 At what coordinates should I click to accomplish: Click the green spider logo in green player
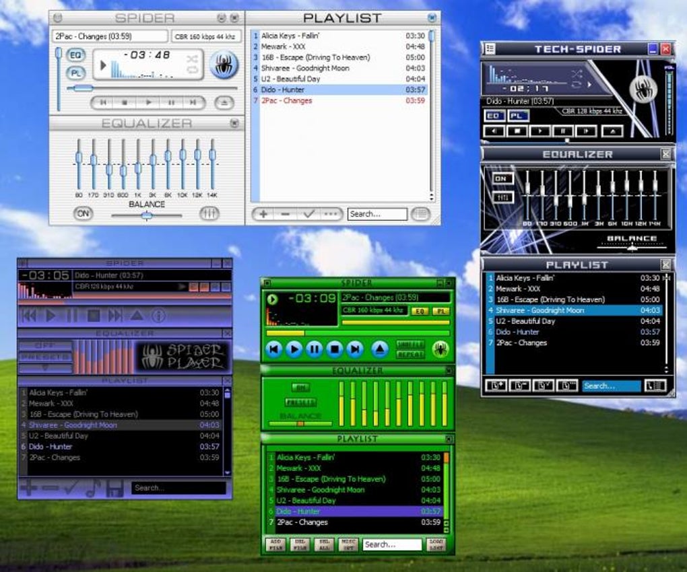click(440, 349)
